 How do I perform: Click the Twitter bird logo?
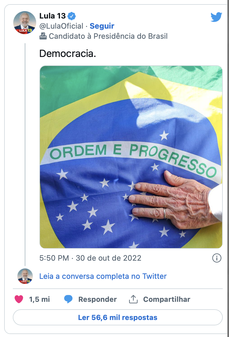[x=216, y=17]
